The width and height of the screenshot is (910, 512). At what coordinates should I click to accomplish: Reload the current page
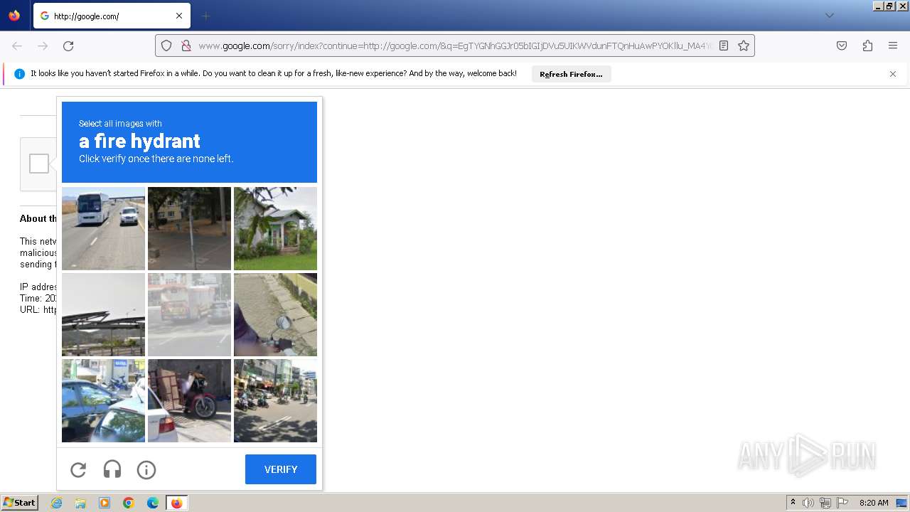click(x=68, y=46)
